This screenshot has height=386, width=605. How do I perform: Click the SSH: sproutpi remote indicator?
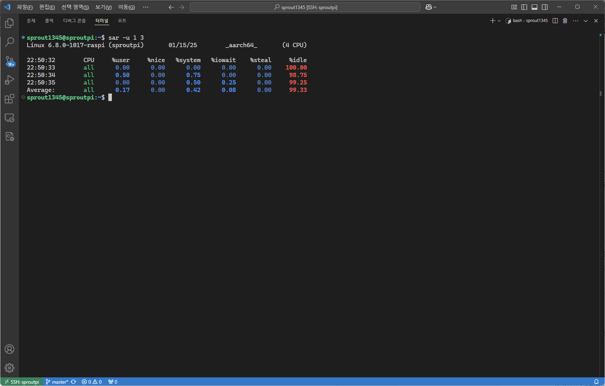[22, 382]
